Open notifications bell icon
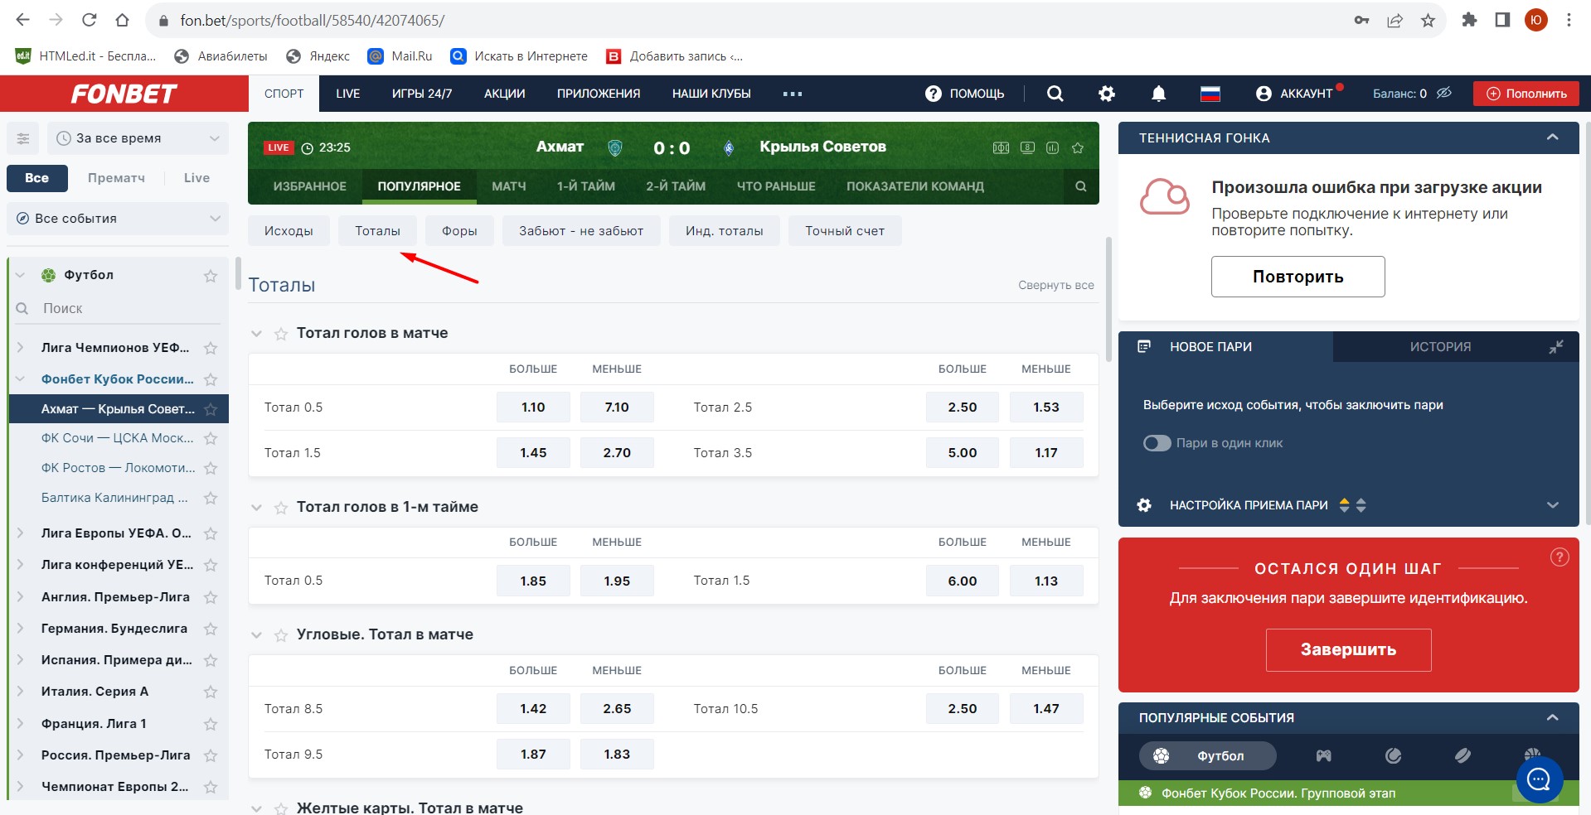 coord(1158,94)
